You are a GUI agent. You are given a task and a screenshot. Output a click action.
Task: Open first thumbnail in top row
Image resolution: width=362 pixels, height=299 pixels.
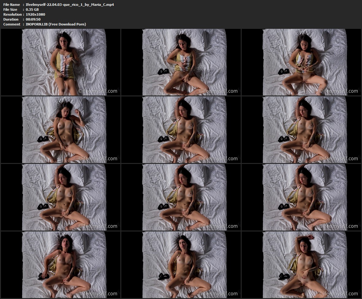coord(60,62)
